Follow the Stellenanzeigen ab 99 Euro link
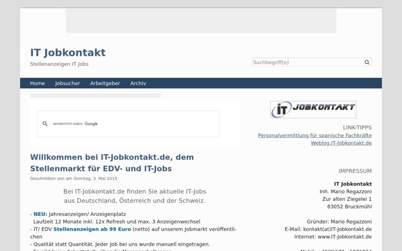This screenshot has width=402, height=251. tap(92, 229)
